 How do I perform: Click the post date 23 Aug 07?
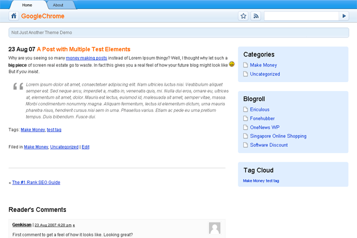[x=21, y=49]
